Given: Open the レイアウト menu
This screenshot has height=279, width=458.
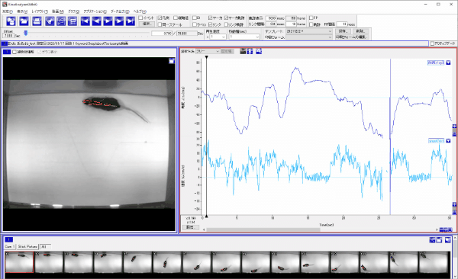Looking at the screenshot, I should (40, 11).
